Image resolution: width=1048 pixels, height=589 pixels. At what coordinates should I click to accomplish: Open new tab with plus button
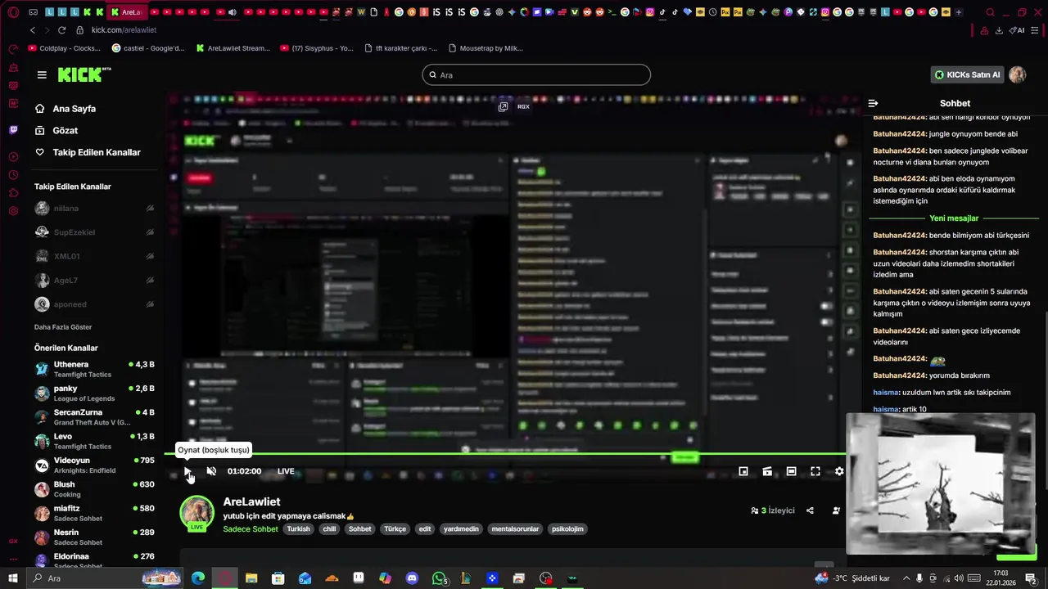(959, 12)
